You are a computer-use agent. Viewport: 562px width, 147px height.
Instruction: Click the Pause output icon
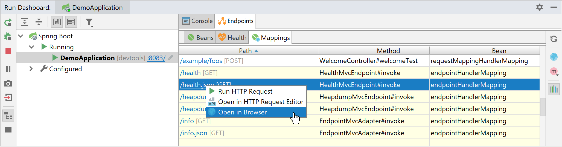[x=8, y=69]
